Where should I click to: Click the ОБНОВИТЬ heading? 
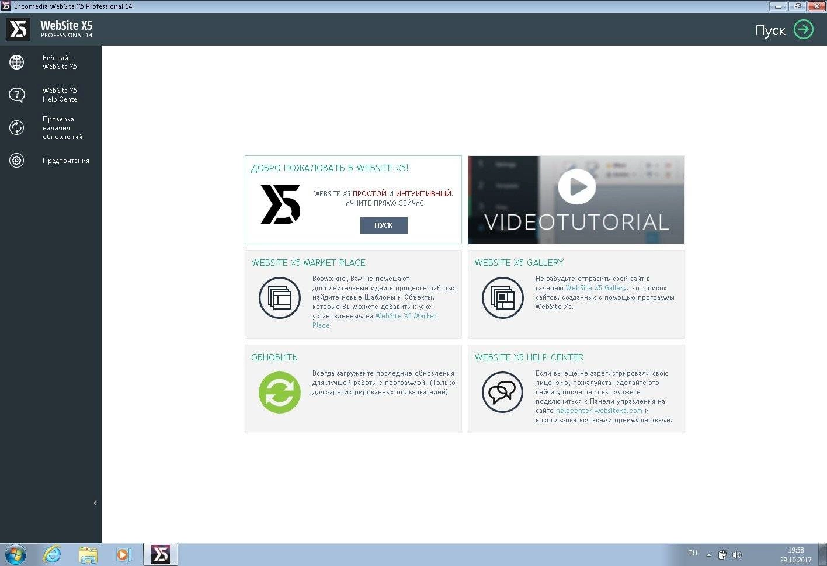tap(274, 357)
